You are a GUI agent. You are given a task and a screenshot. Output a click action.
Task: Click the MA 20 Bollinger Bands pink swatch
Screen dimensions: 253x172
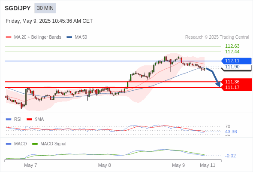point(9,37)
